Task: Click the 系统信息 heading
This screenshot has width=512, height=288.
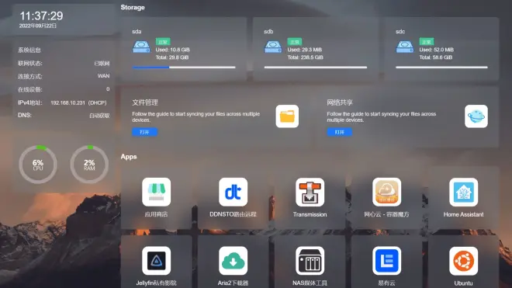Action: point(29,50)
